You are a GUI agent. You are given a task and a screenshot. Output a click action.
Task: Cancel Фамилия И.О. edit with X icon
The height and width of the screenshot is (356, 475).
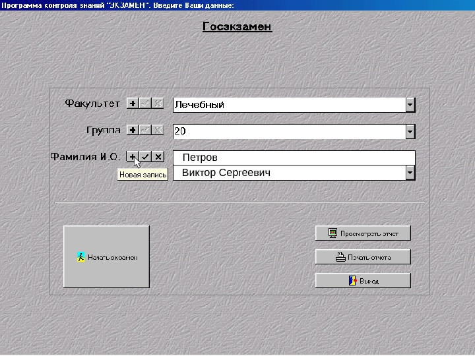158,156
